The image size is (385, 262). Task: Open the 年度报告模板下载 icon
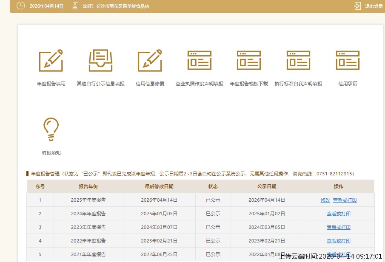pyautogui.click(x=249, y=60)
